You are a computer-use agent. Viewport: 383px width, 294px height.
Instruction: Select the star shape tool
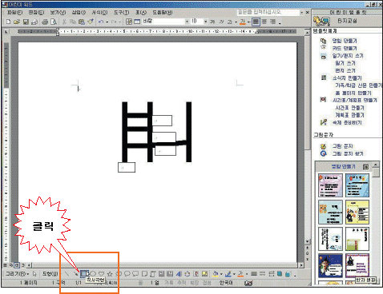pyautogui.click(x=110, y=273)
